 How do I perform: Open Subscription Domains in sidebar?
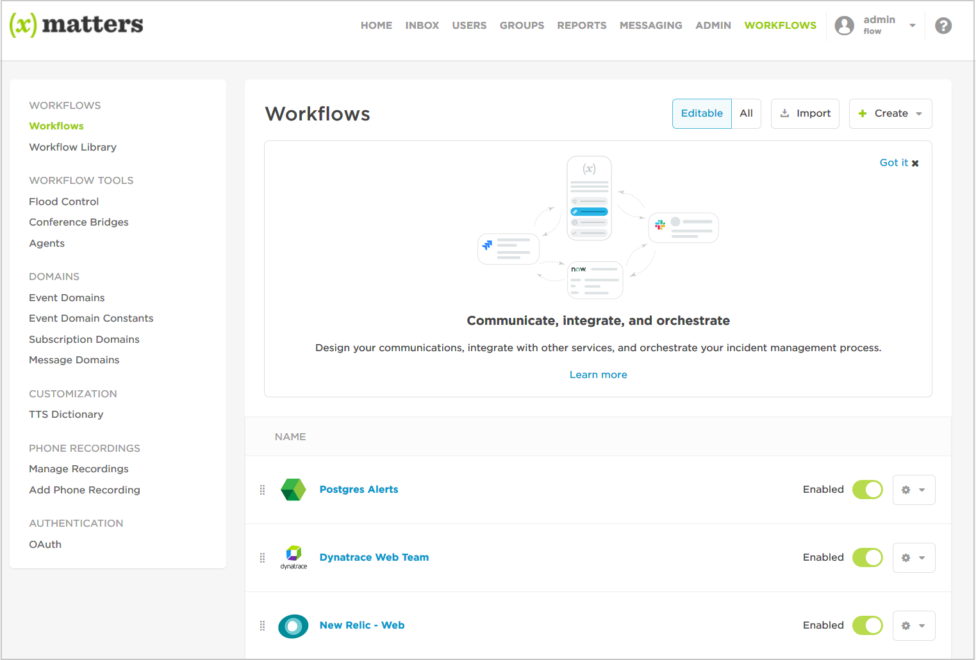click(84, 340)
